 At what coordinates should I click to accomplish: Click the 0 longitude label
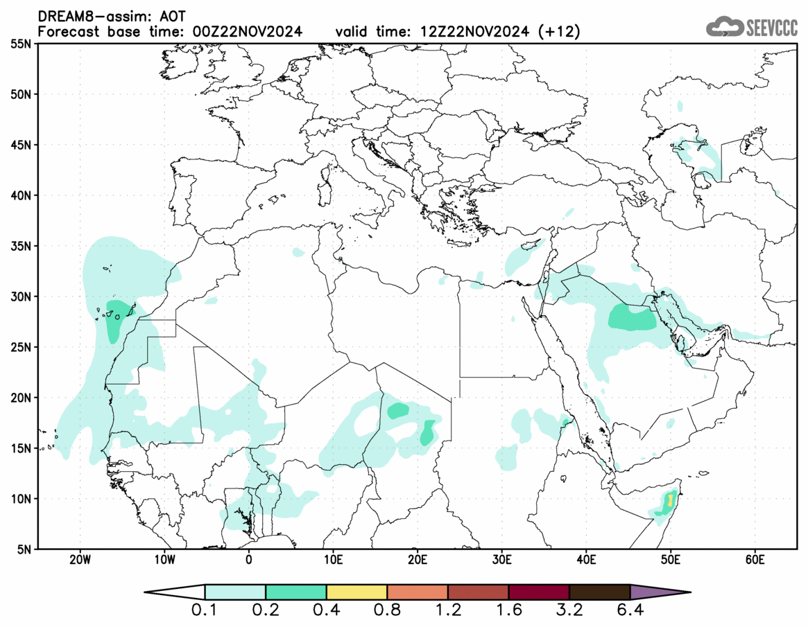(x=249, y=560)
